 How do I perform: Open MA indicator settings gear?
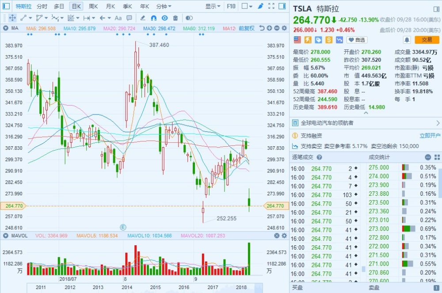[x=284, y=28]
